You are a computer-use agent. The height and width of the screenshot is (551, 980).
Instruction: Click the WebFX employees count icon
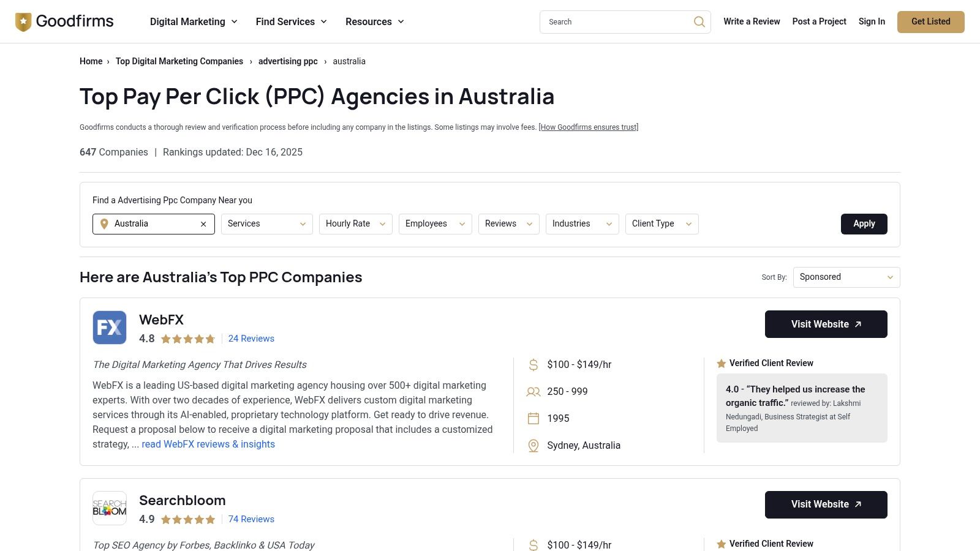533,392
